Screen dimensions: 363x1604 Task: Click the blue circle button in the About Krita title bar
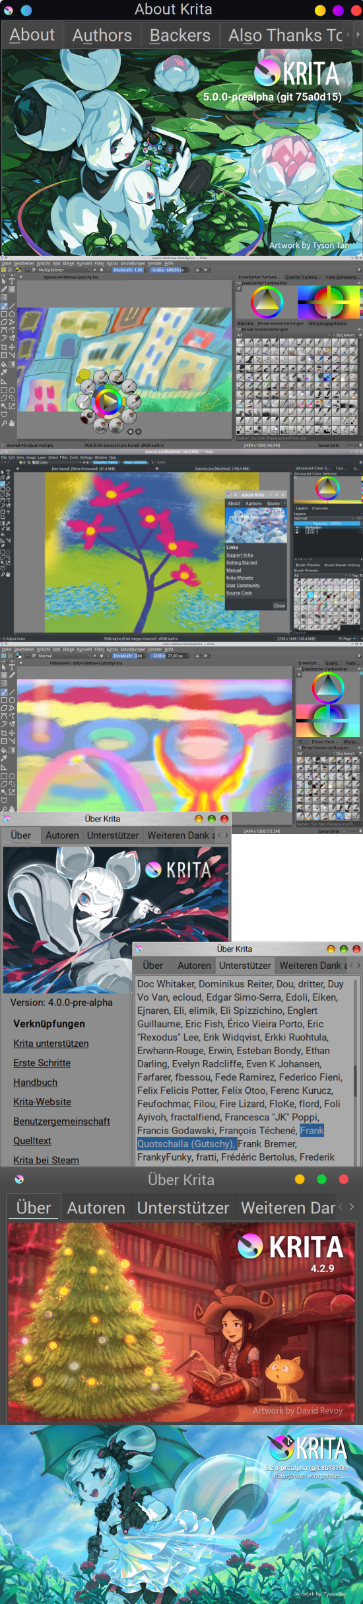(26, 10)
